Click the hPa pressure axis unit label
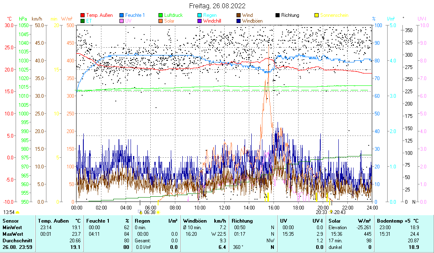Screen dimensions: 434x253 coord(23,19)
